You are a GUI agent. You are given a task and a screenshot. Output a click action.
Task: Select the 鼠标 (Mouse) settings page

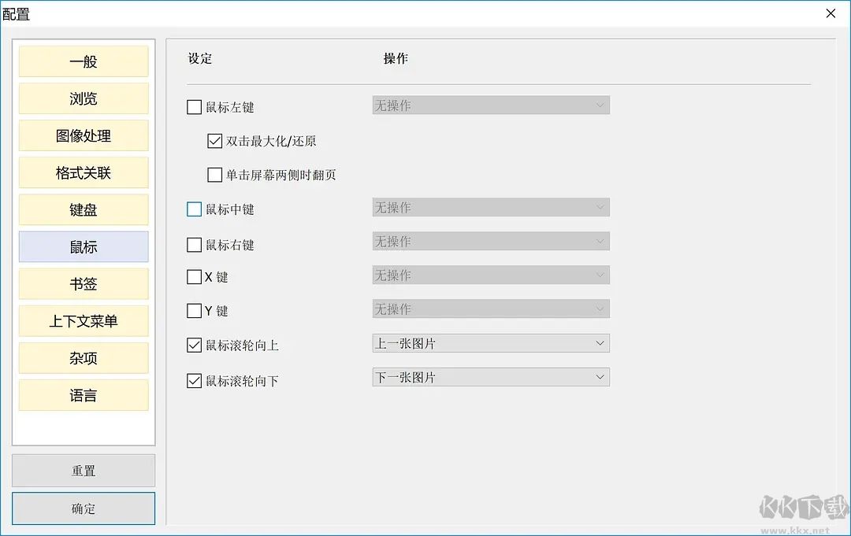(x=83, y=246)
